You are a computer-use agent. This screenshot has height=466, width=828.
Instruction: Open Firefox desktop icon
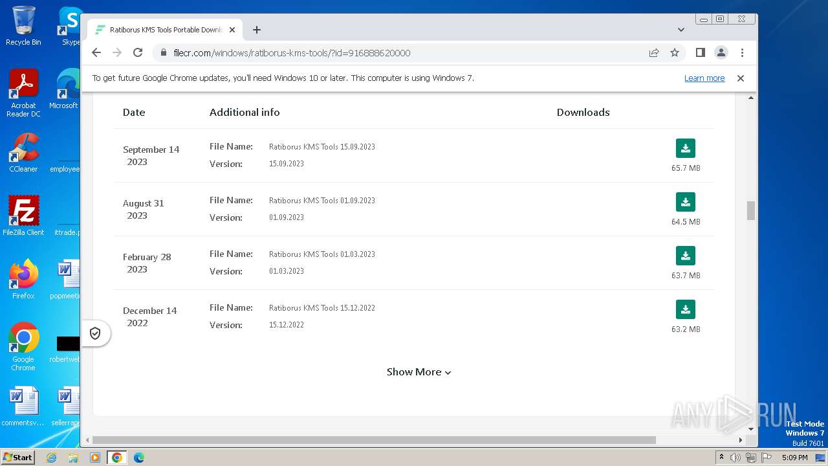[23, 280]
